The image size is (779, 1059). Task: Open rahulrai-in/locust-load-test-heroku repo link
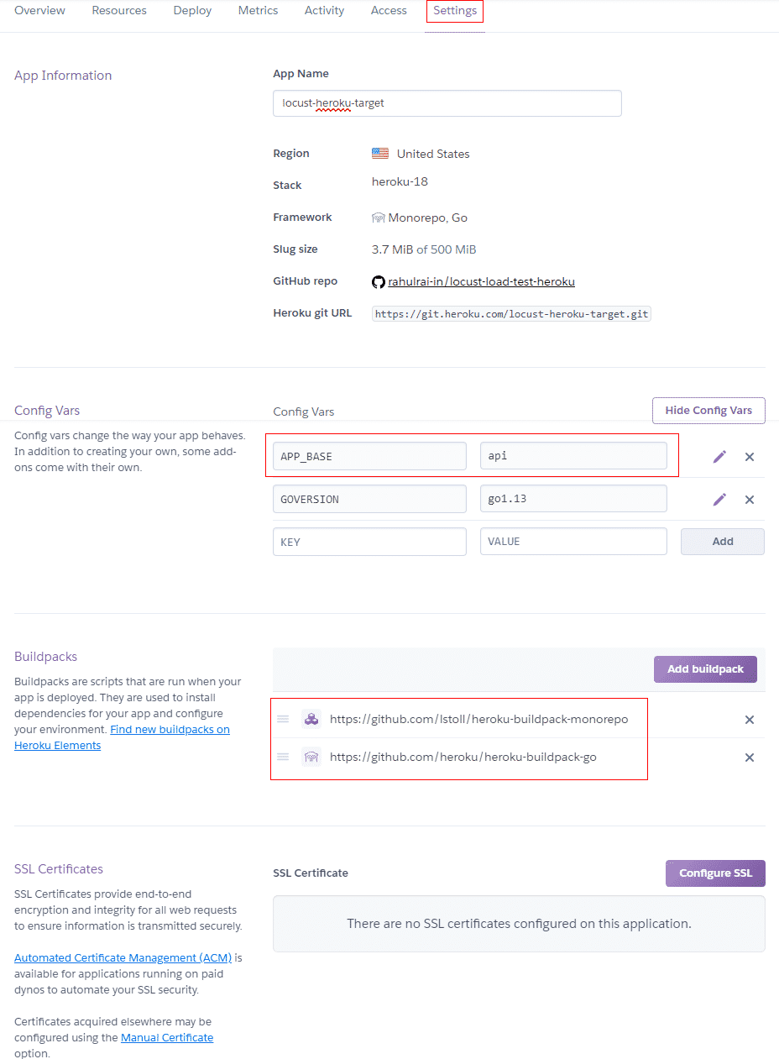(x=481, y=282)
